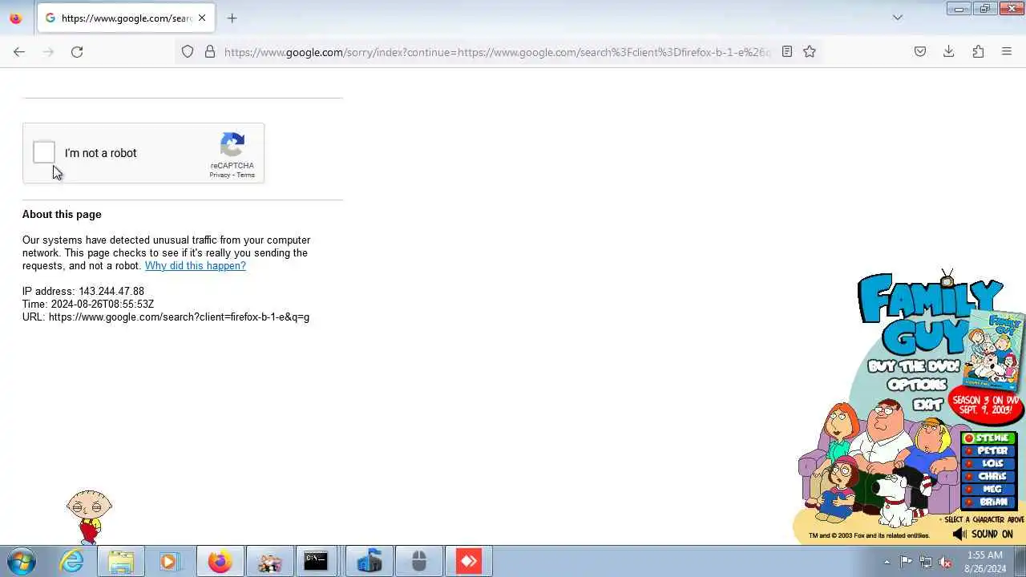Click the mouse-shaped taskbar icon

click(x=418, y=561)
